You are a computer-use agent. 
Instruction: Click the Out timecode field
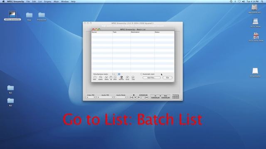click(165, 98)
